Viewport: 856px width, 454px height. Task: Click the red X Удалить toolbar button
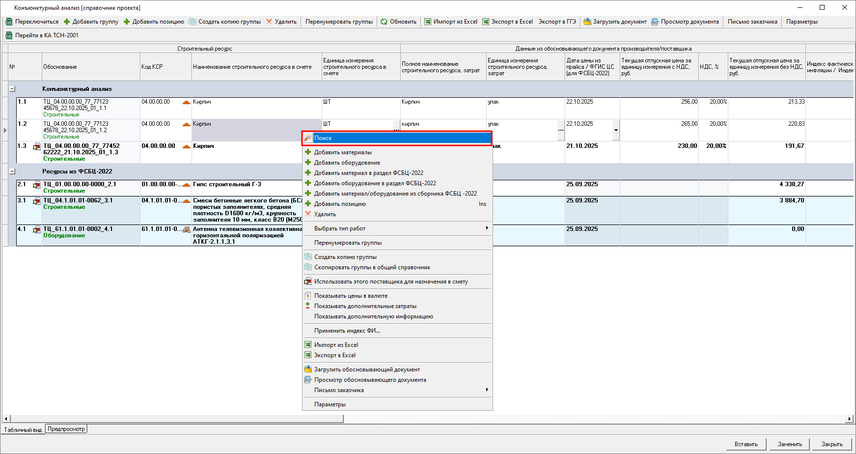281,22
